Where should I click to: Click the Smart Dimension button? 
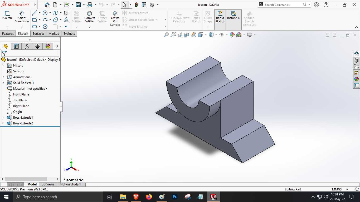[x=22, y=17]
